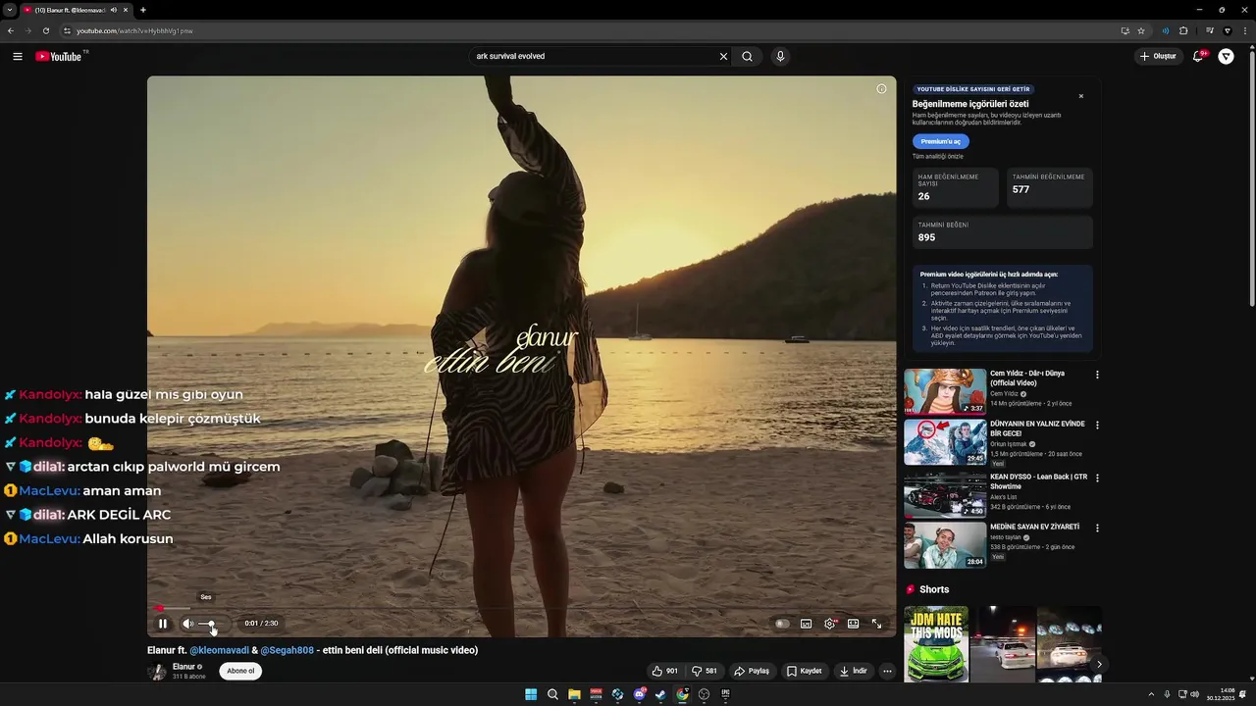Open the more actions ellipsis menu
Image resolution: width=1256 pixels, height=706 pixels.
[887, 672]
